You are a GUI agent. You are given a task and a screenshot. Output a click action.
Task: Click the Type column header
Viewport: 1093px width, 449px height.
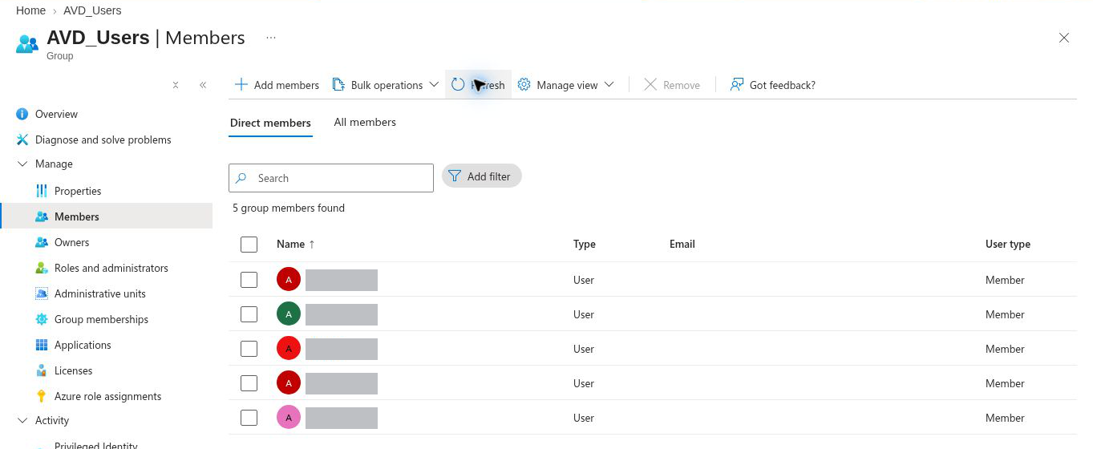[x=585, y=244]
